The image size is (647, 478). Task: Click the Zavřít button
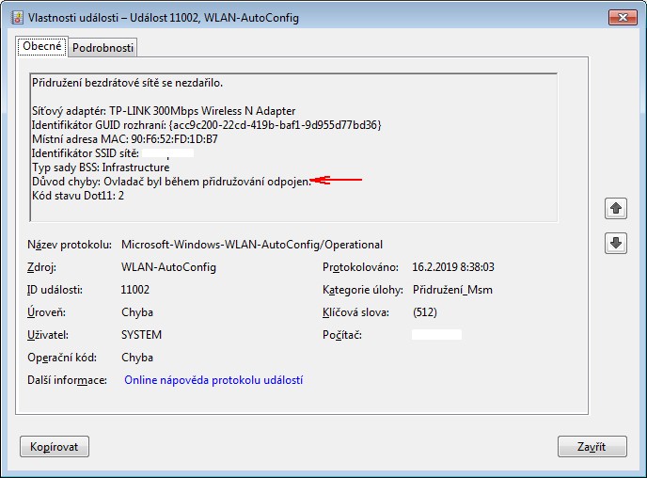pos(592,446)
